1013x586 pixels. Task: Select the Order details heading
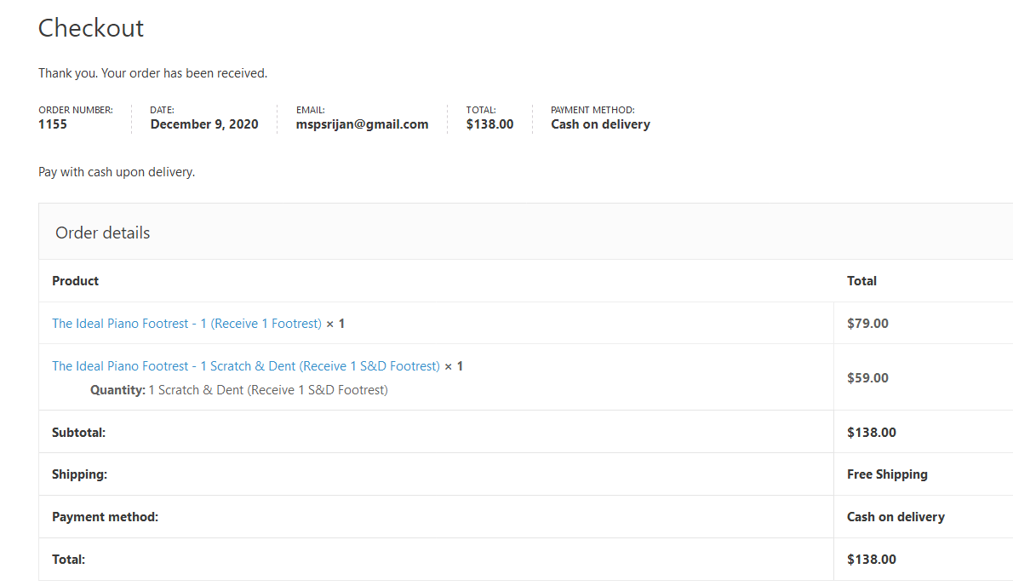tap(102, 233)
